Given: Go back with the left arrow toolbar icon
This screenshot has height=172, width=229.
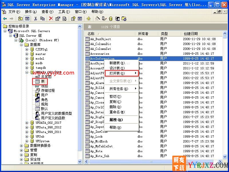Looking at the screenshot, I should point(5,19).
